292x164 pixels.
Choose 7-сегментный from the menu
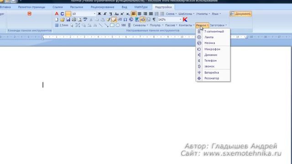tap(213, 31)
